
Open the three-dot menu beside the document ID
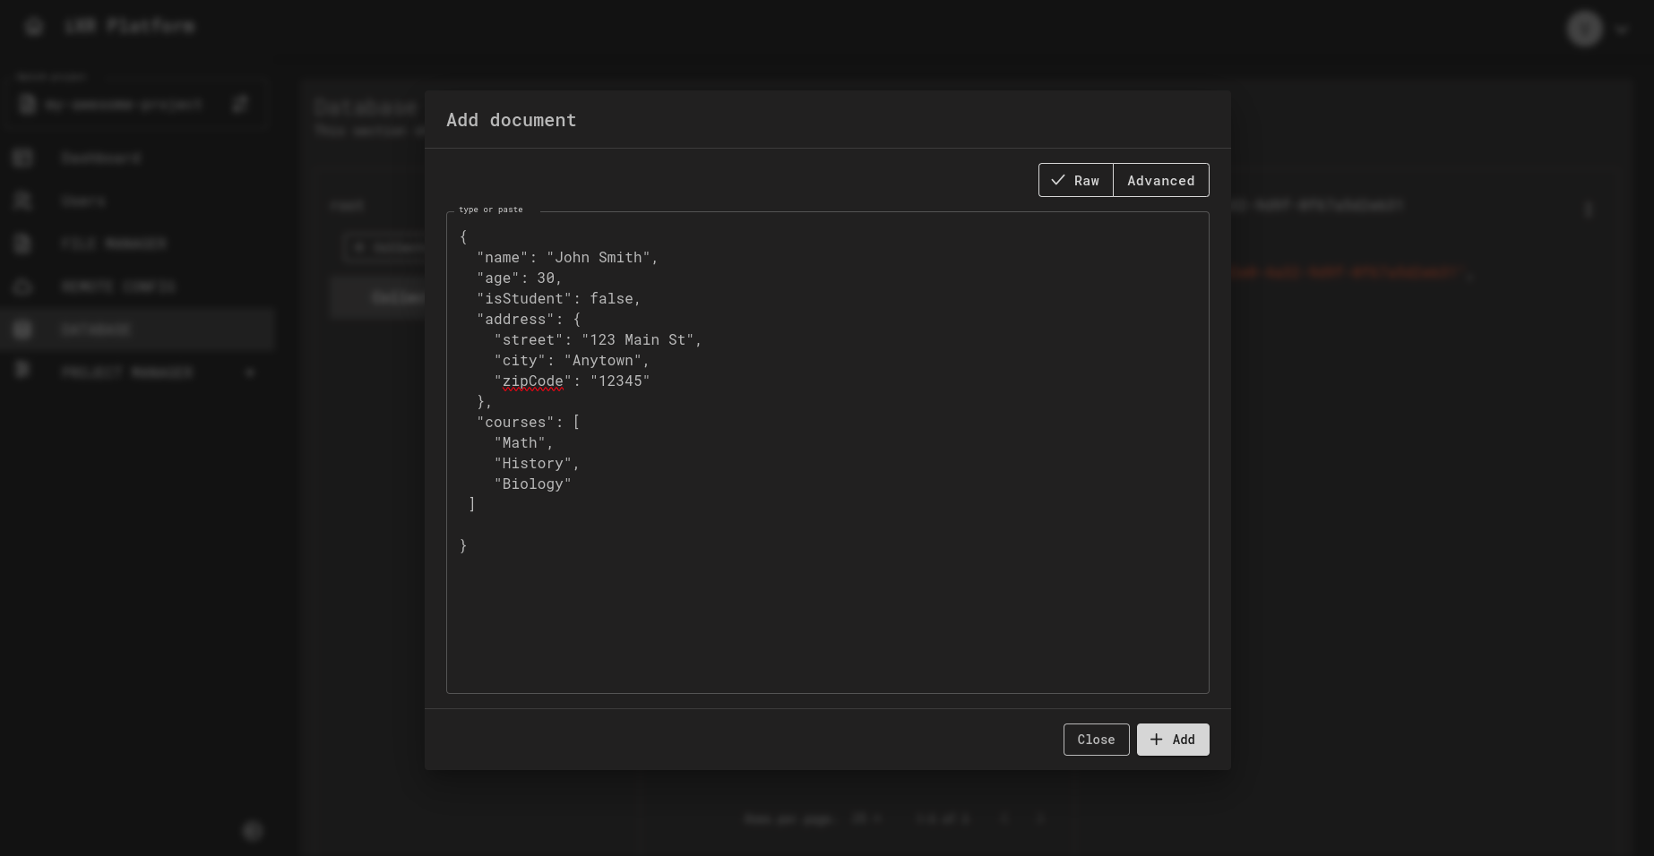click(x=1588, y=210)
